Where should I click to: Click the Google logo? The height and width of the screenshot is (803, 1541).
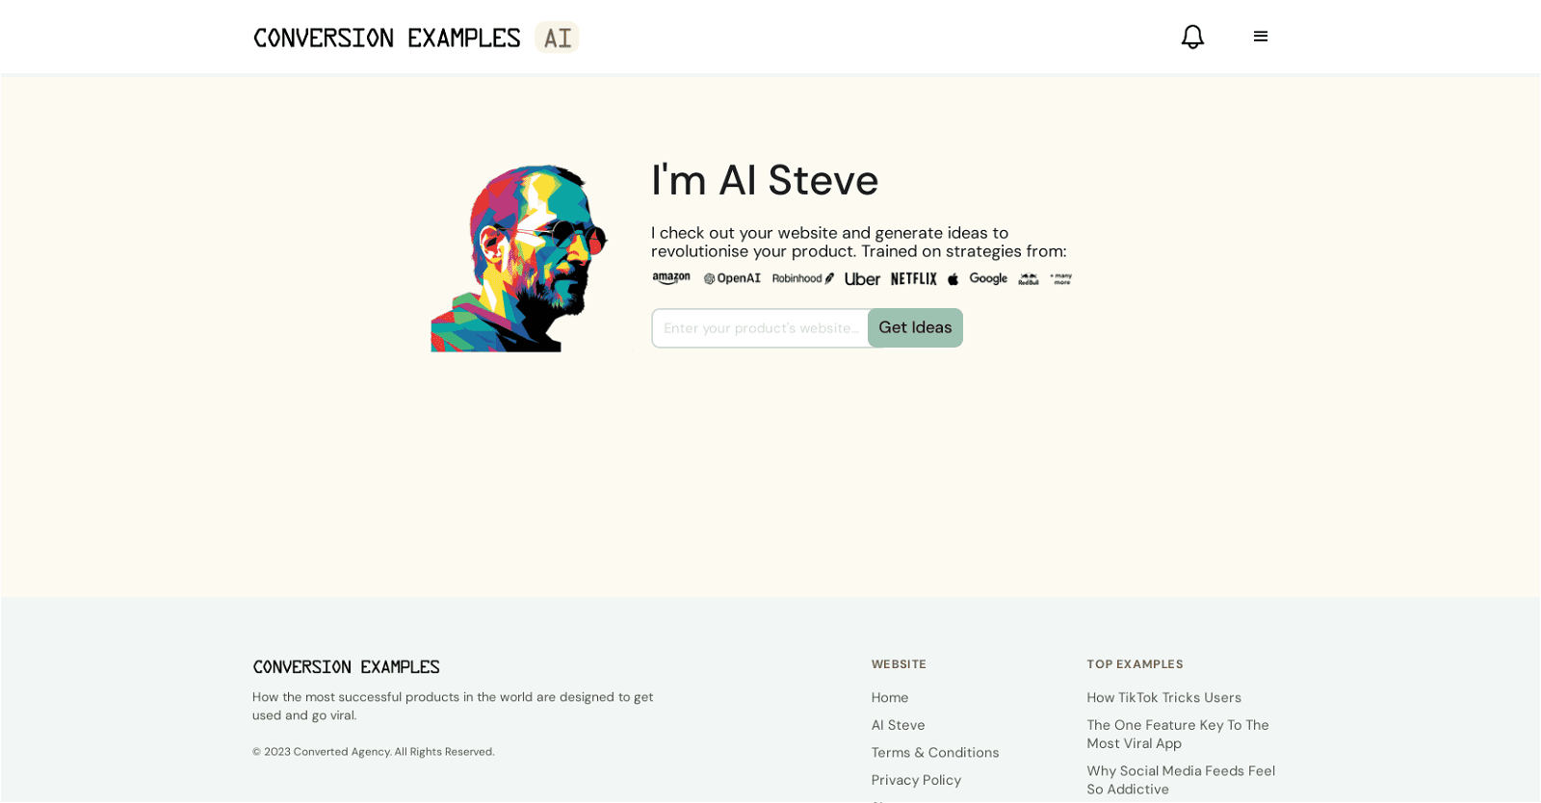(x=988, y=278)
